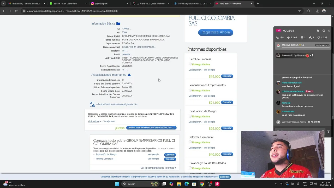Click username juandacalderon618 in chat
The width and height of the screenshot is (334, 188).
point(292,83)
